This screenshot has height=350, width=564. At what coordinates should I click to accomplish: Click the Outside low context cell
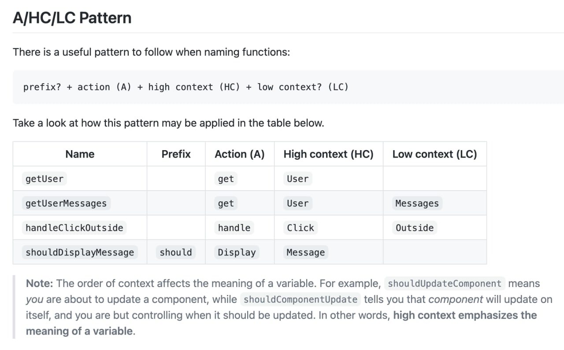415,228
